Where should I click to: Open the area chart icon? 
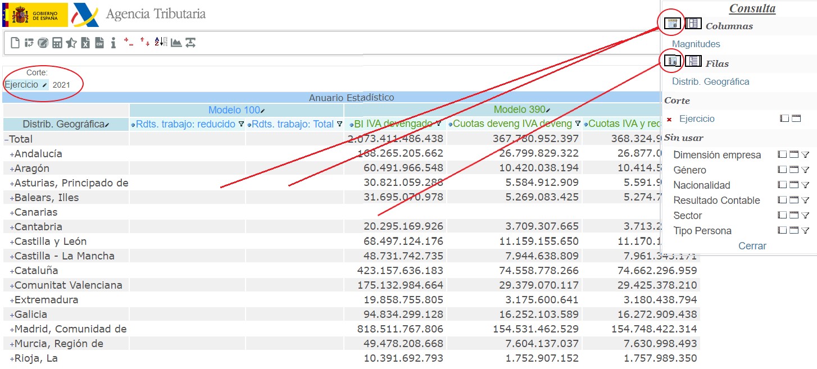[176, 43]
